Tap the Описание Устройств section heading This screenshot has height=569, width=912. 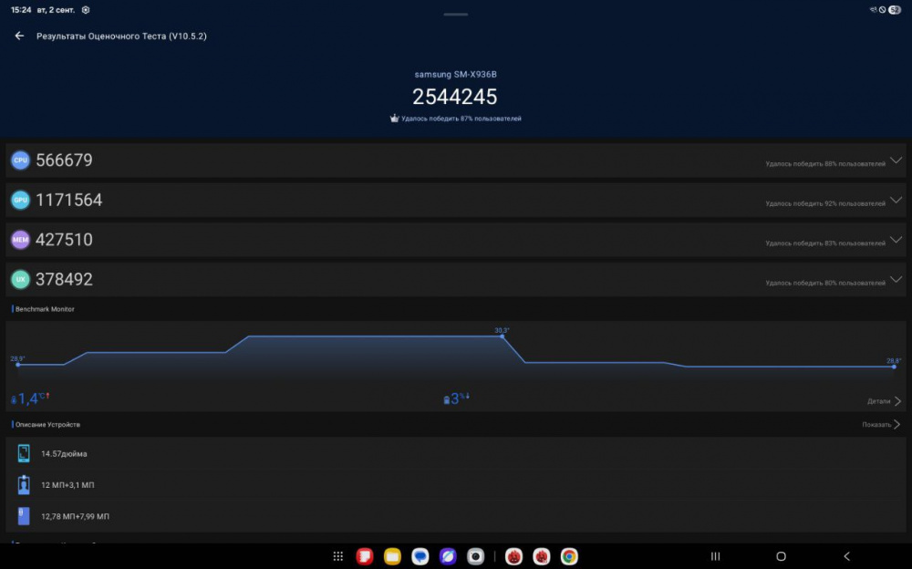click(47, 424)
